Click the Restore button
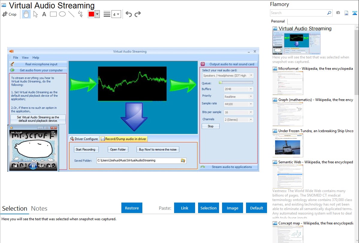359x243 pixels. click(132, 208)
